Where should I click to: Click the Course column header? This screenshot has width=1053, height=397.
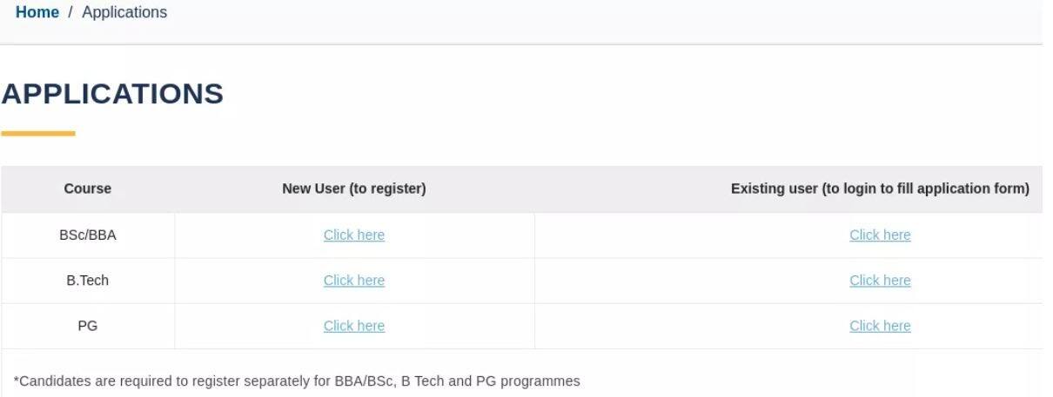87,189
